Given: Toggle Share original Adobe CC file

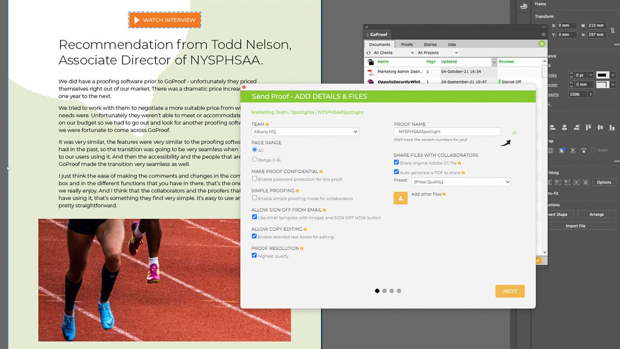Looking at the screenshot, I should (396, 162).
